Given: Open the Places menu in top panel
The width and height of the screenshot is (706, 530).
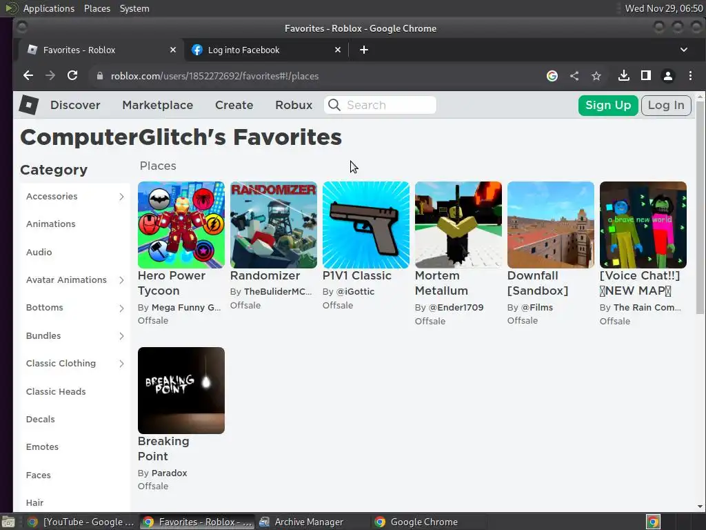Looking at the screenshot, I should click(97, 8).
